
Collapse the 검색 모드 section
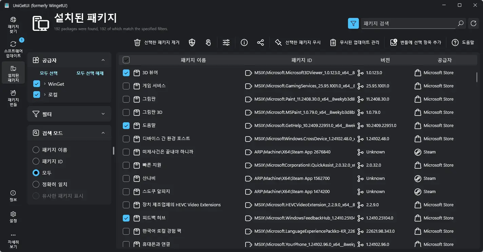pyautogui.click(x=103, y=133)
